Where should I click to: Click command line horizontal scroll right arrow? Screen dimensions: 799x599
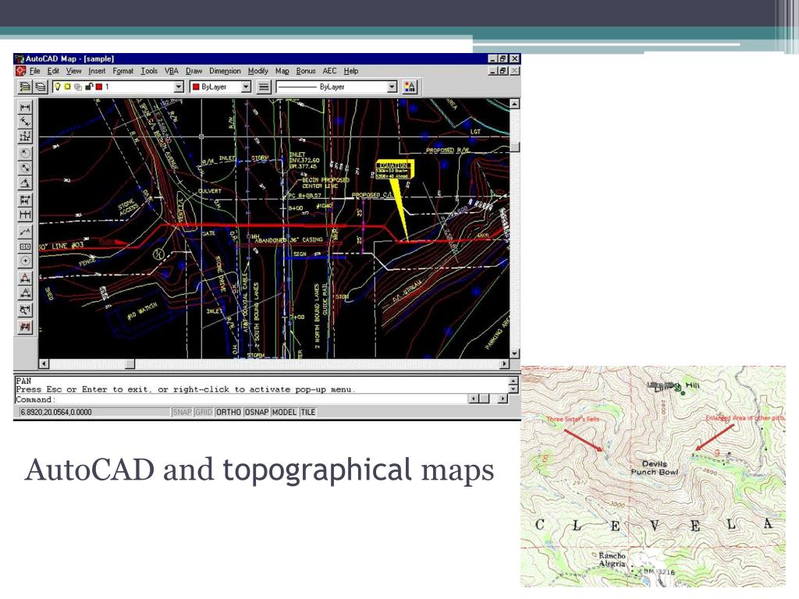[503, 399]
